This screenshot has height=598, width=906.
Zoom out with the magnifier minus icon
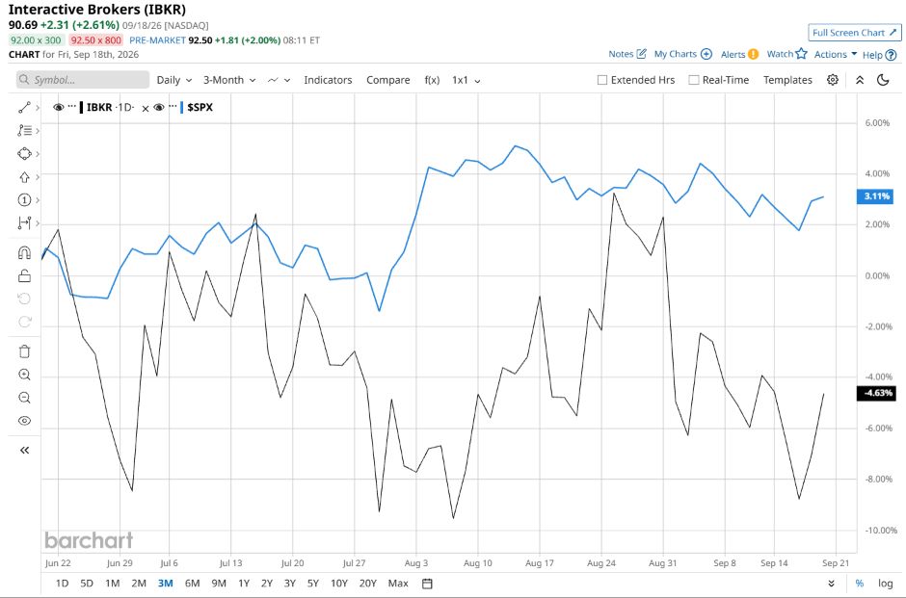(x=24, y=398)
